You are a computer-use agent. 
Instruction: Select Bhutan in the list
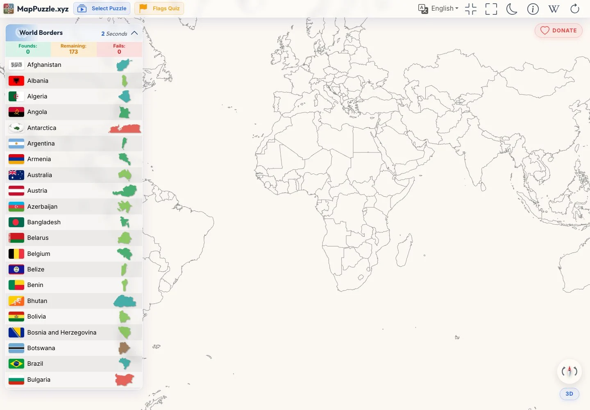[x=74, y=301]
